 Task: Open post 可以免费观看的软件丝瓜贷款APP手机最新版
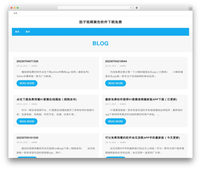(x=142, y=138)
